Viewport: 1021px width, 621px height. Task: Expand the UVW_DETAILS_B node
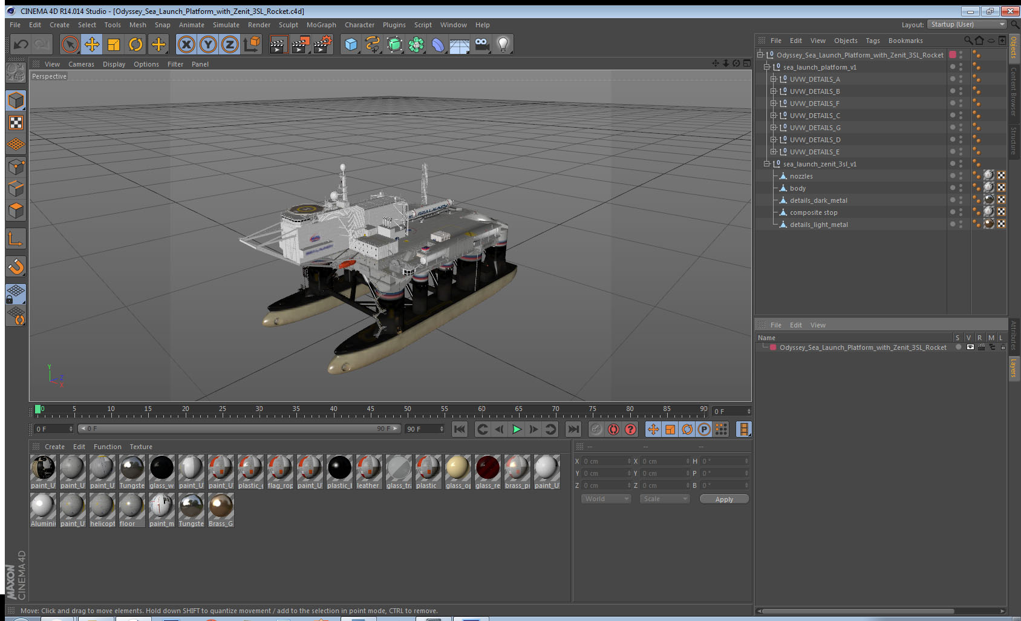pyautogui.click(x=773, y=91)
